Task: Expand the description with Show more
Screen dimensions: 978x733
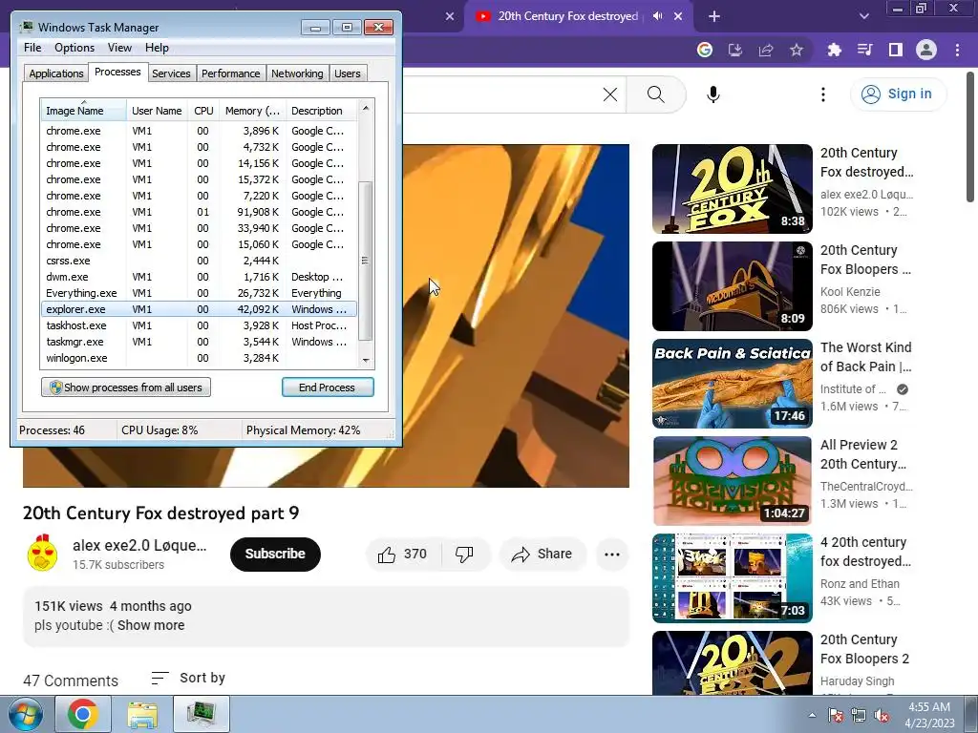Action: pos(151,625)
